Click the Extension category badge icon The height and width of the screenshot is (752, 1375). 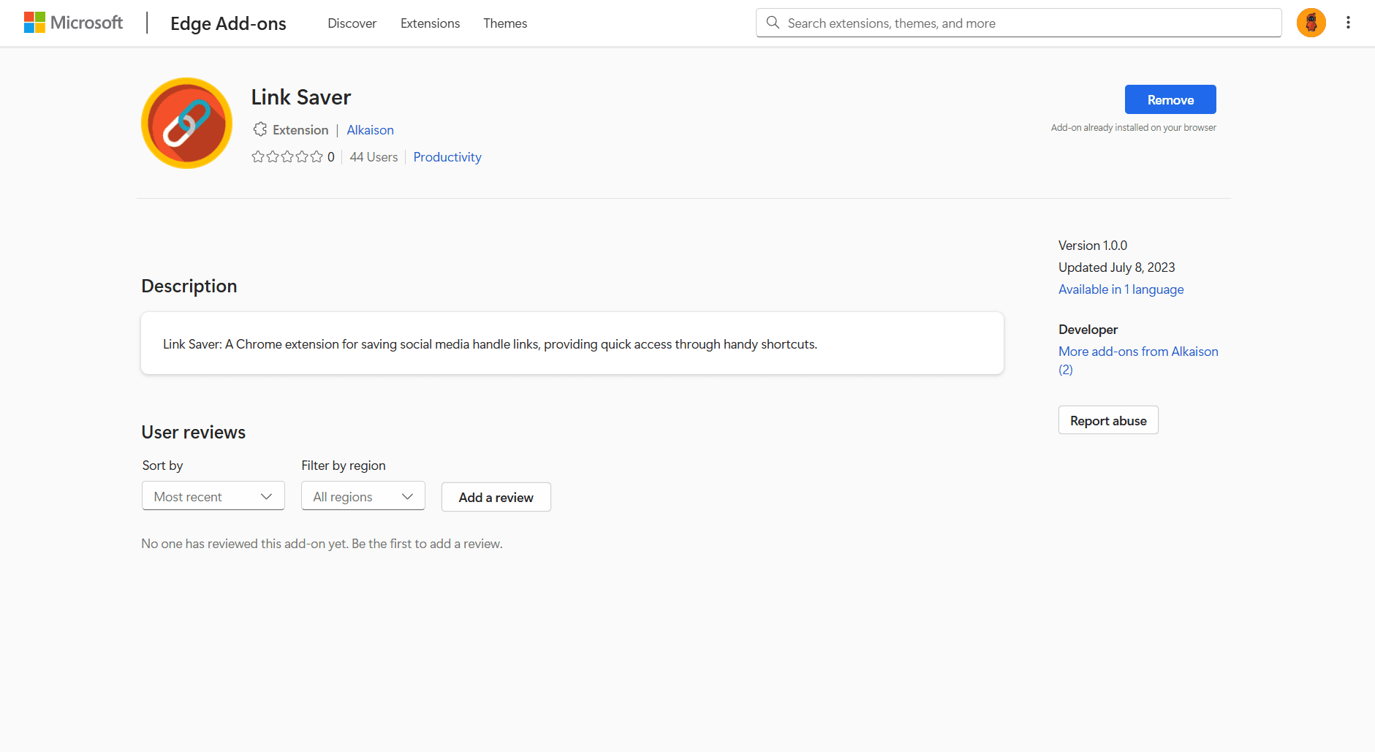click(260, 129)
